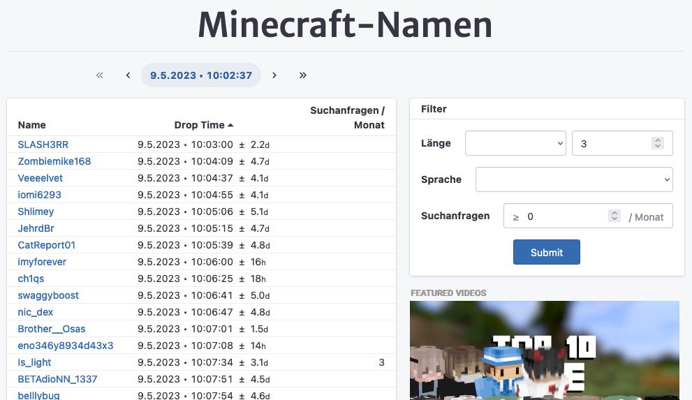Viewport: 692px width, 400px height.
Task: Click the Länge number stepper arrows
Action: pos(658,143)
